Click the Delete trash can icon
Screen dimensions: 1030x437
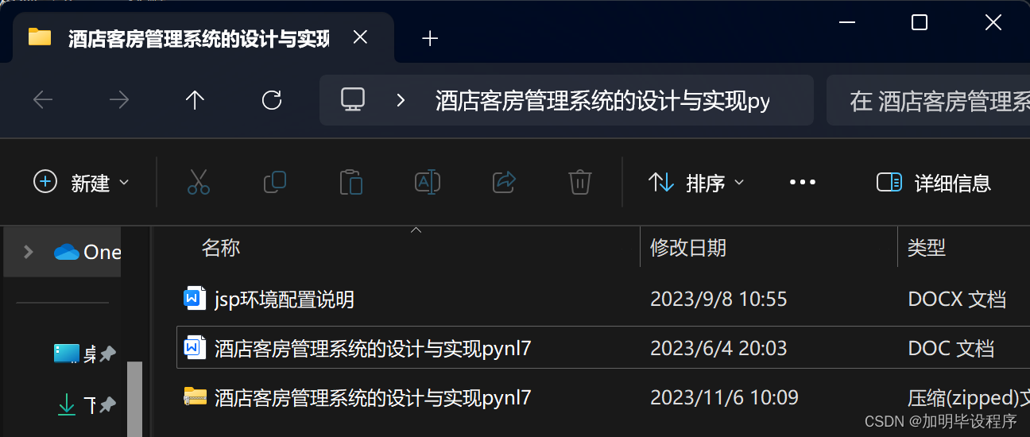click(580, 183)
